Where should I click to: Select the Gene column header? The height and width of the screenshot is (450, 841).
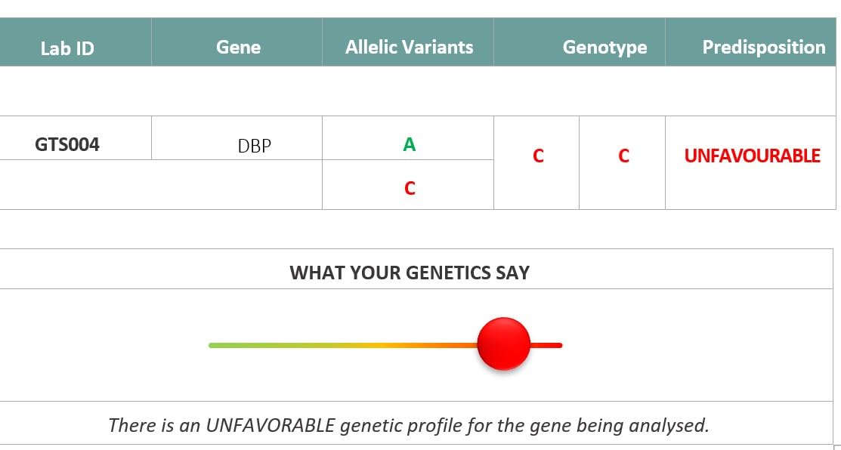[x=238, y=47]
